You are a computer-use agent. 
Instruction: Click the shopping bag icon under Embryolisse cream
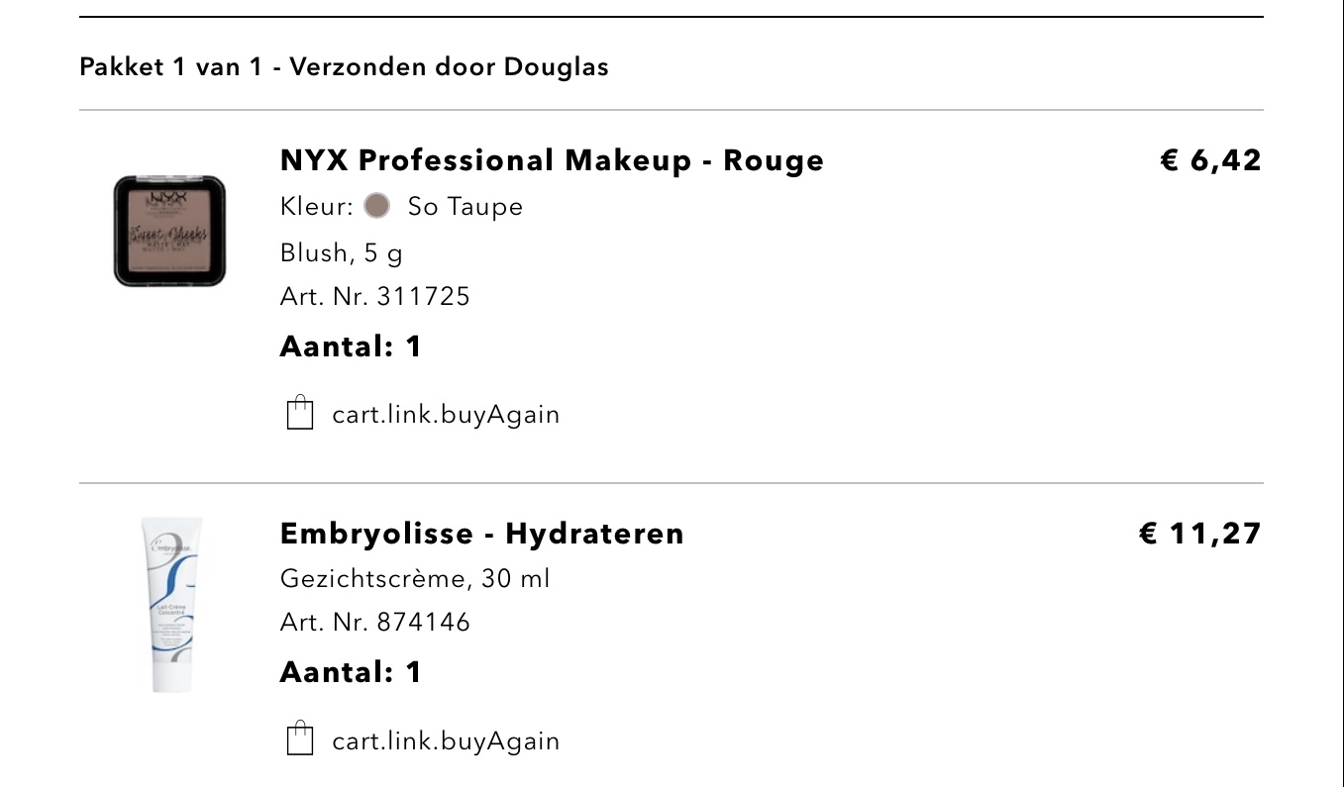tap(299, 739)
